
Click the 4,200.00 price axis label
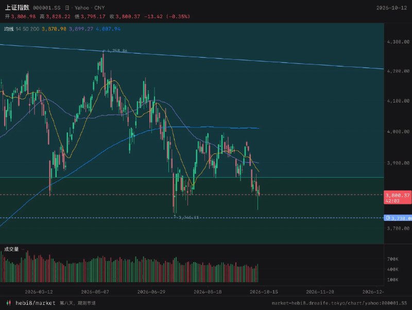pyautogui.click(x=398, y=71)
